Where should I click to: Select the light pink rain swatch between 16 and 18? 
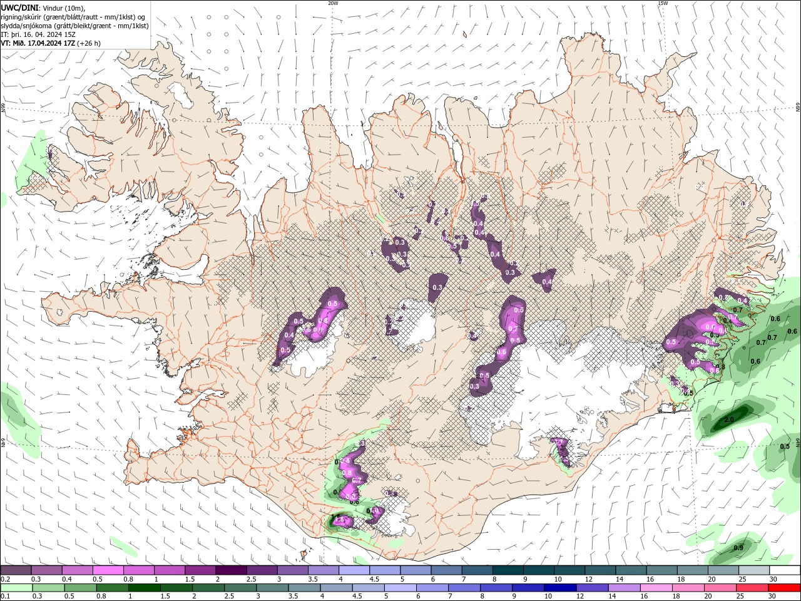657,588
